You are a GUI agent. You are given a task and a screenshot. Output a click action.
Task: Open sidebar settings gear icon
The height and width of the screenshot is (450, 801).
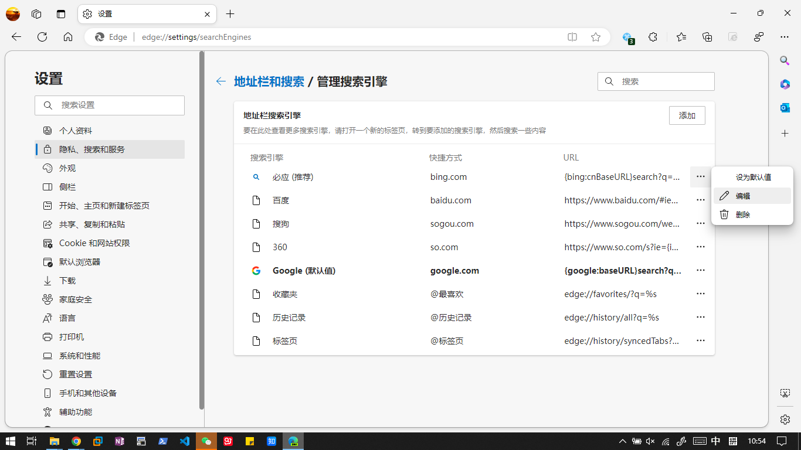(x=785, y=420)
